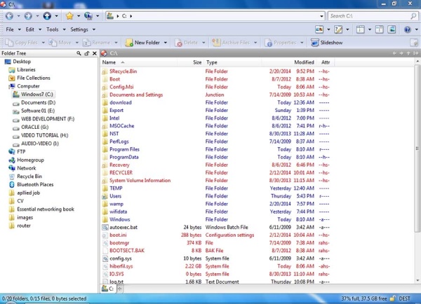This screenshot has width=421, height=304.
Task: Select the Program Files folder
Action: [124, 149]
